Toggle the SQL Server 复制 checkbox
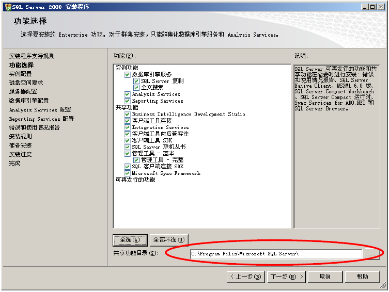Image resolution: width=389 pixels, height=292 pixels. click(136, 81)
